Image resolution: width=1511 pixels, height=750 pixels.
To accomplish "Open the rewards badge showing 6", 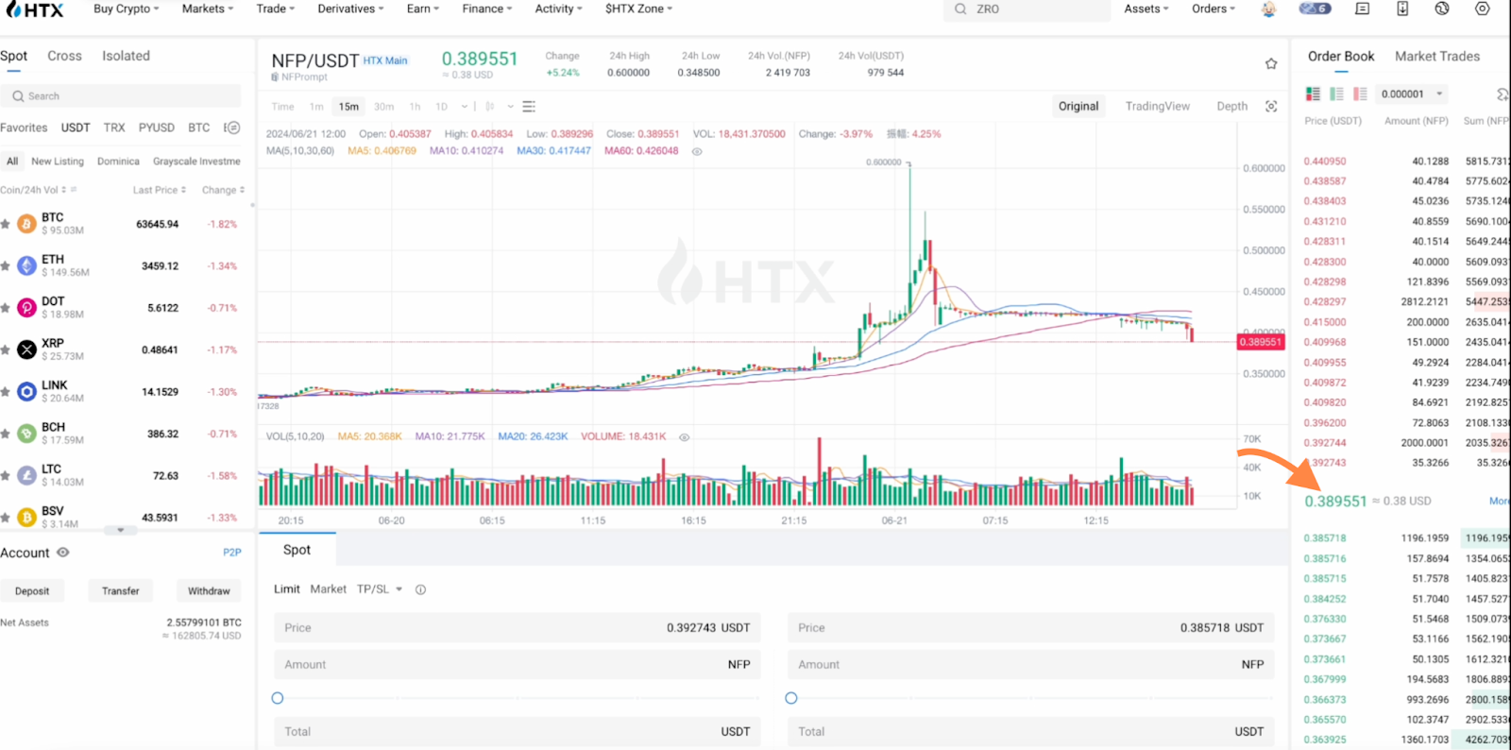I will point(1315,9).
